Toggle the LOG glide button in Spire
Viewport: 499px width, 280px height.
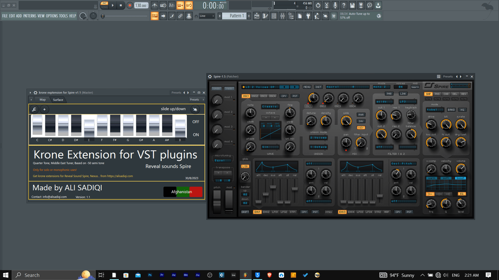click(x=245, y=166)
